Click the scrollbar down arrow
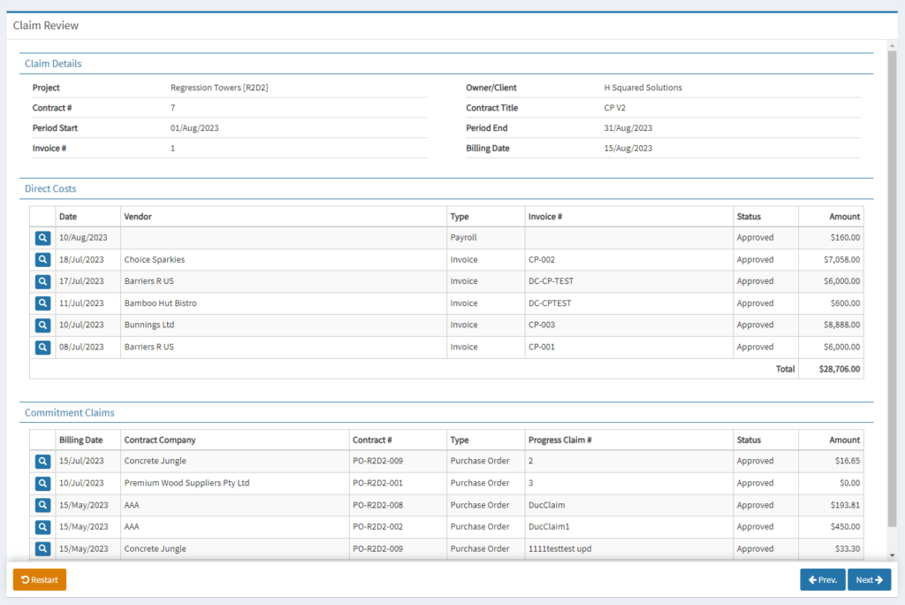Viewport: 905px width, 605px height. (x=892, y=555)
